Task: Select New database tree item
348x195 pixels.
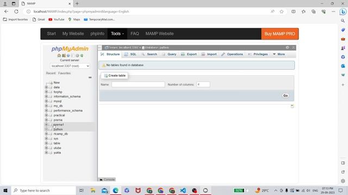Action: coord(57,82)
